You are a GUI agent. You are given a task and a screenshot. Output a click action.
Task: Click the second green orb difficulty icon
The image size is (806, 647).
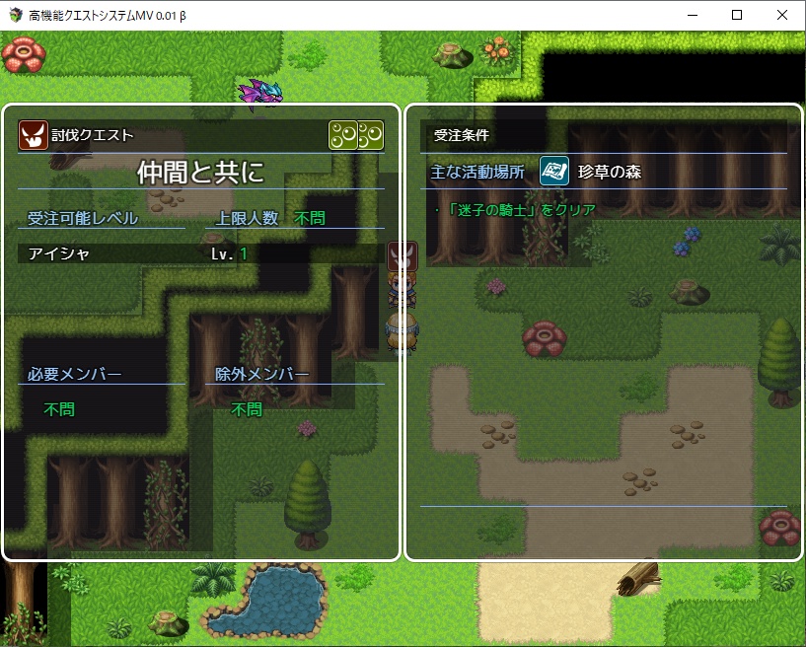click(x=371, y=135)
